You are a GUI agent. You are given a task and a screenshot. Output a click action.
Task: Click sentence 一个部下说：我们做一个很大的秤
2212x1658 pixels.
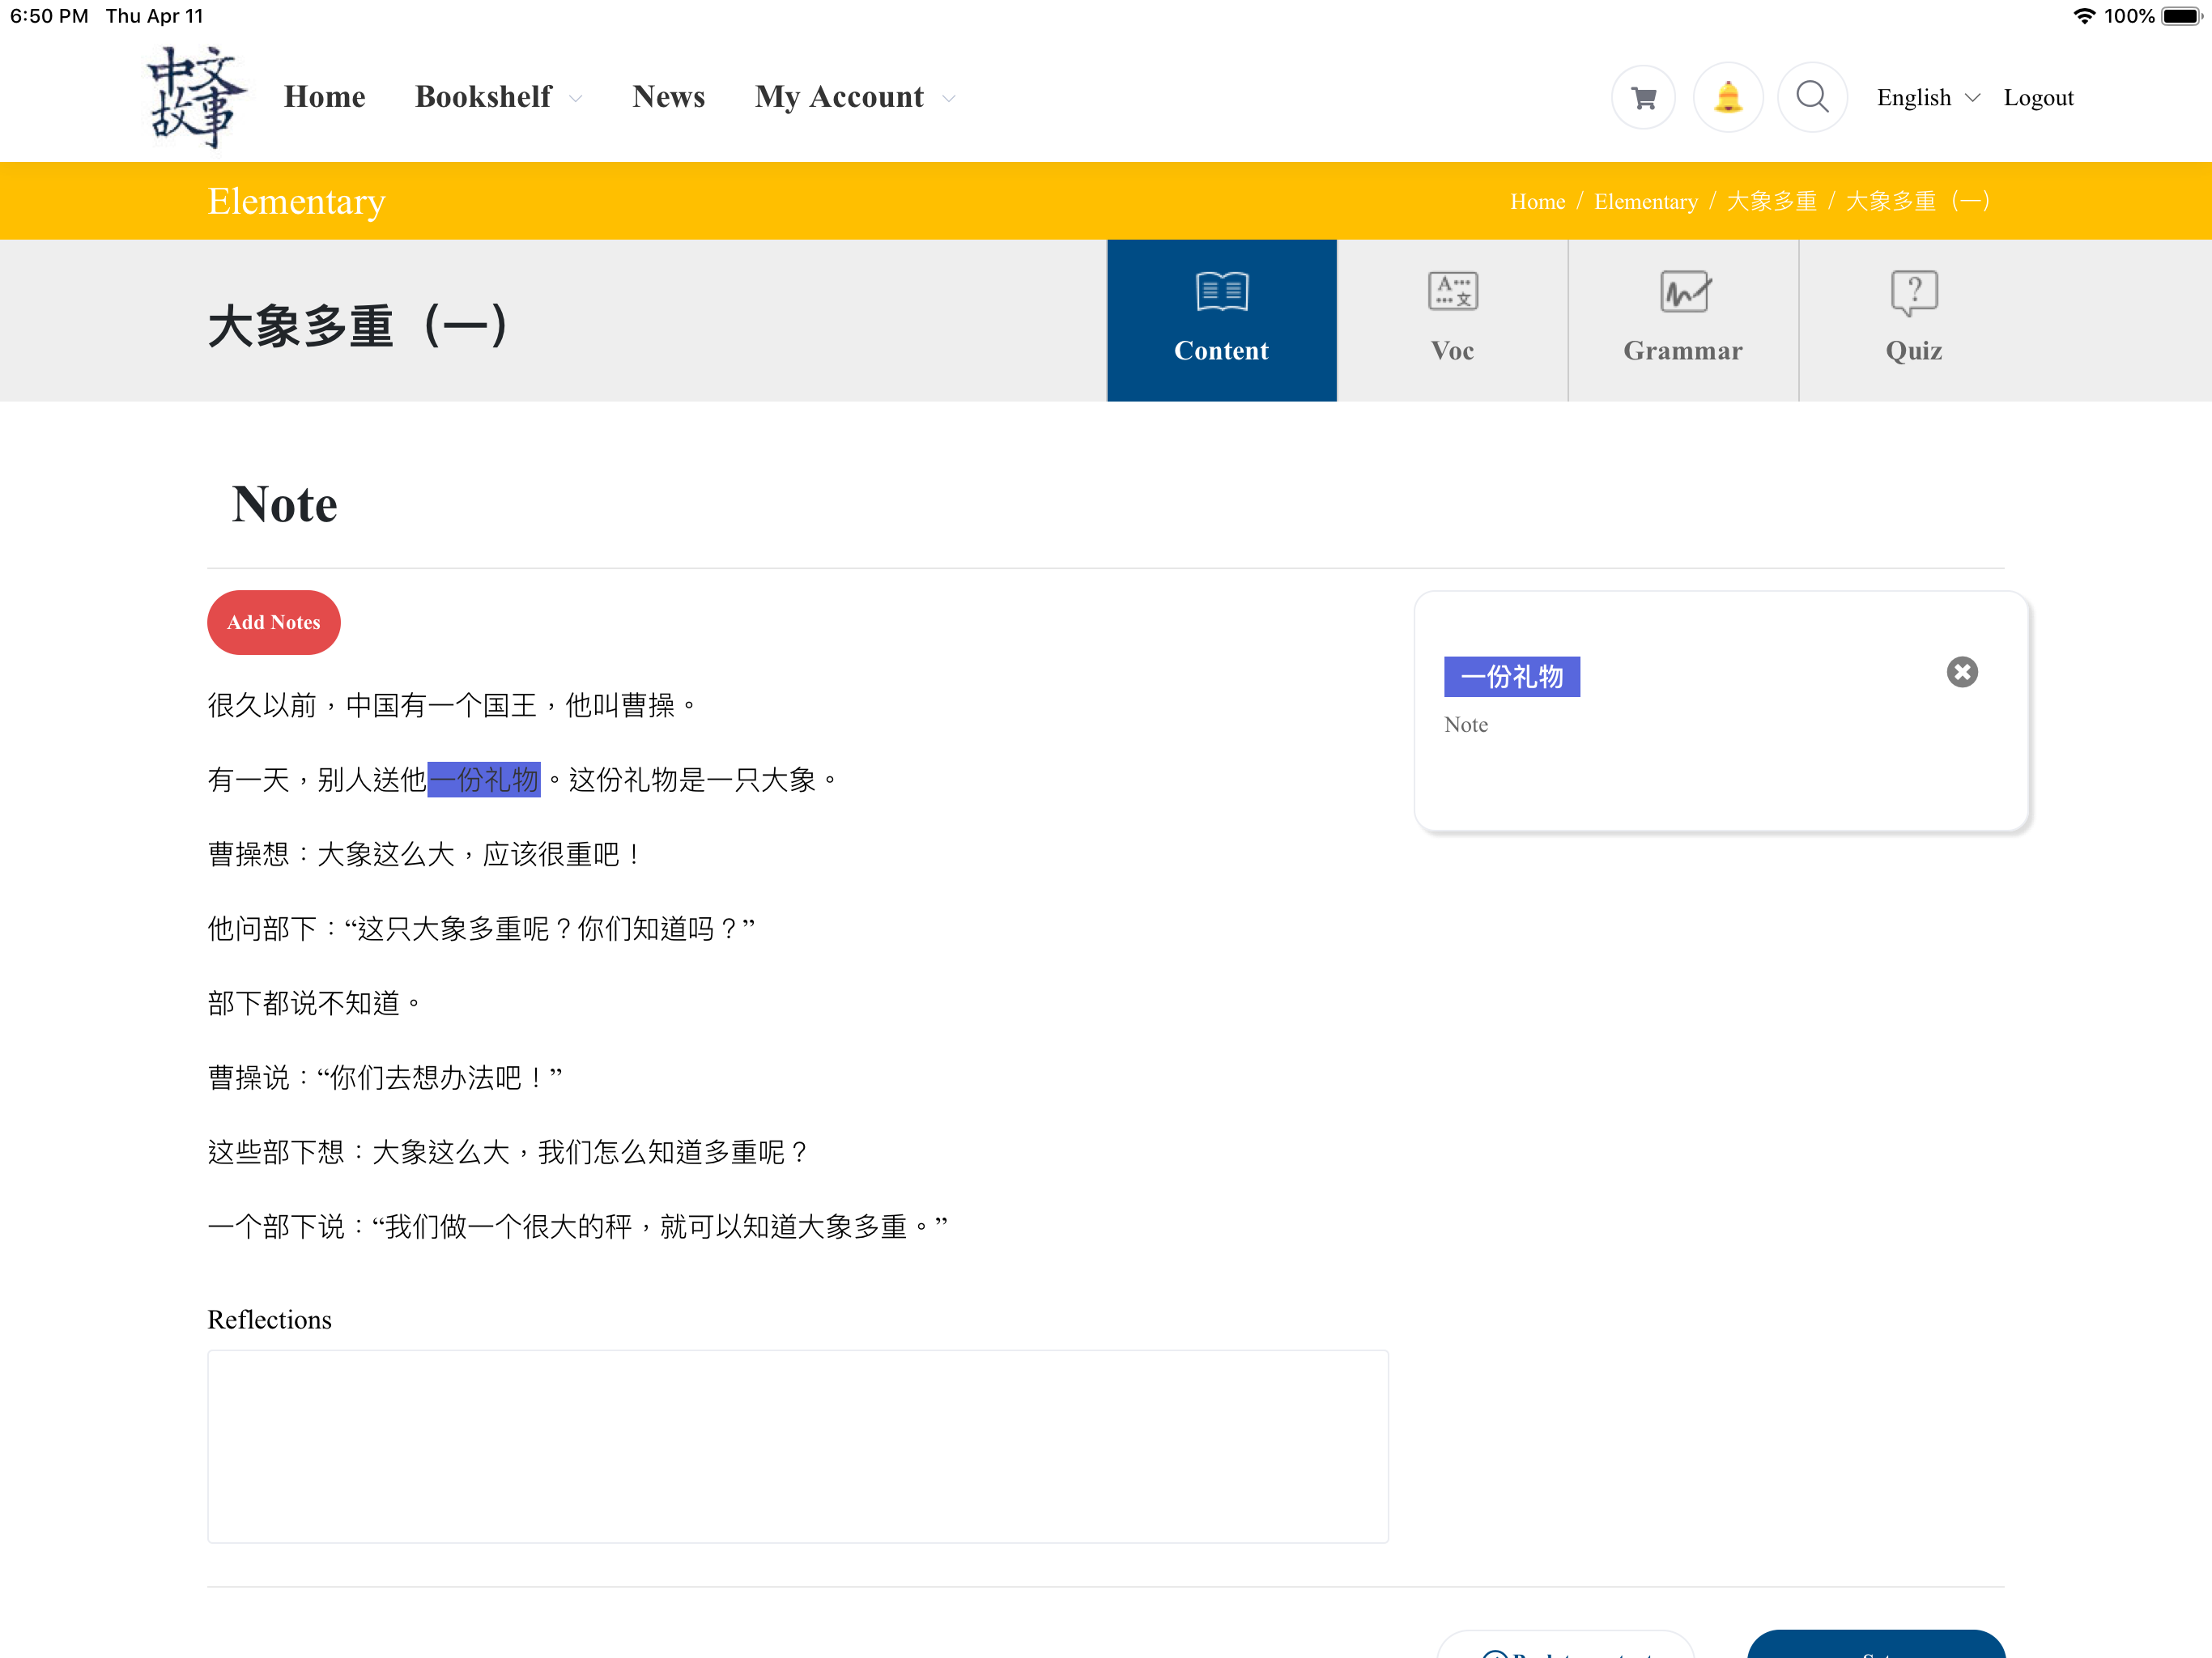pos(578,1226)
